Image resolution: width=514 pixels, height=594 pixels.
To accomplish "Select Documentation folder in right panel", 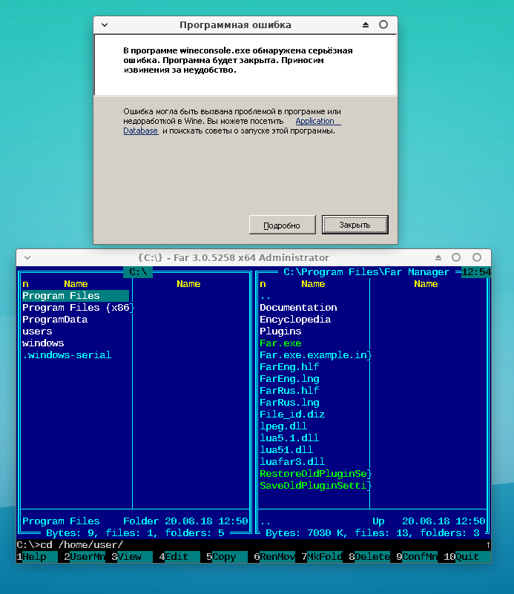I will (298, 308).
